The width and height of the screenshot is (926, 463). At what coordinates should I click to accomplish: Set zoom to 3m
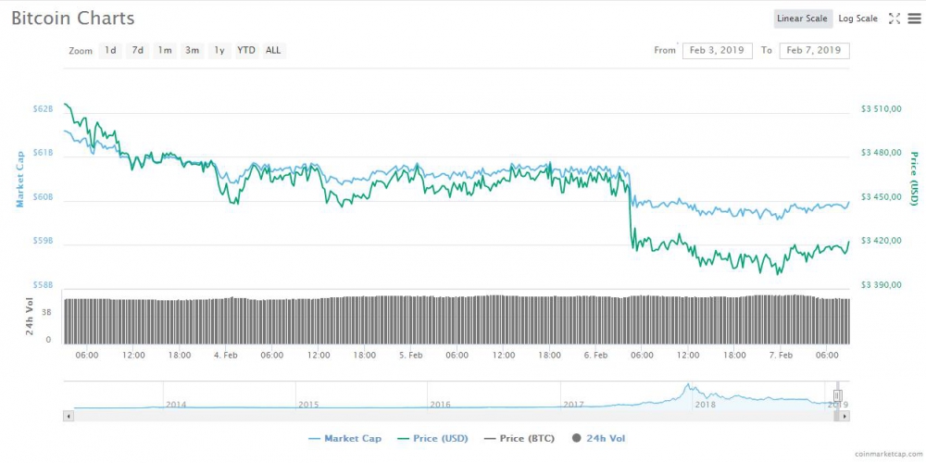(192, 51)
